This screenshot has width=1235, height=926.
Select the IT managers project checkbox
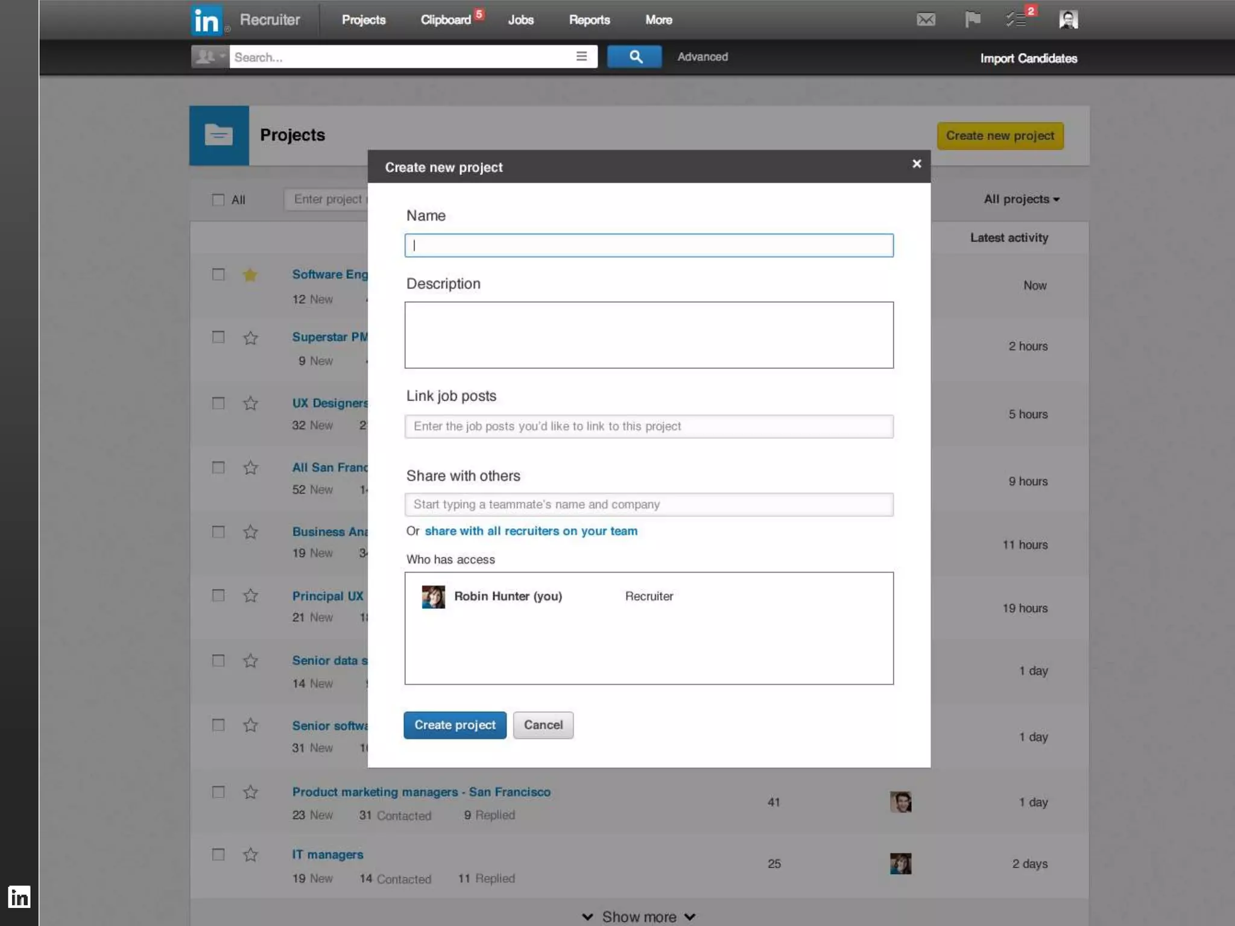coord(218,855)
